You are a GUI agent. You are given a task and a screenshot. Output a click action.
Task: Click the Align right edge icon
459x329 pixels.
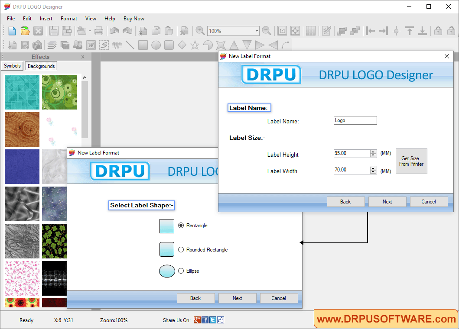coord(383,31)
